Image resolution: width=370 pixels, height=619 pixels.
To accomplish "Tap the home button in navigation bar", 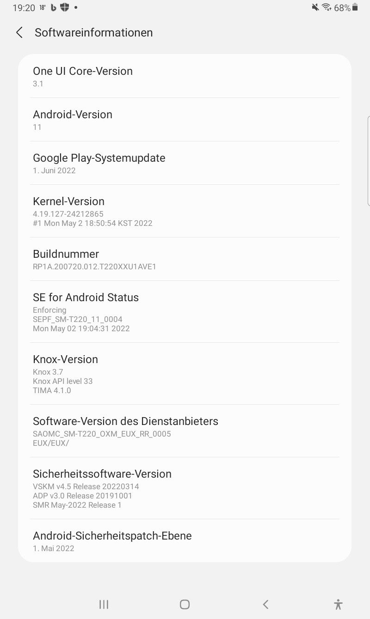I will click(185, 604).
